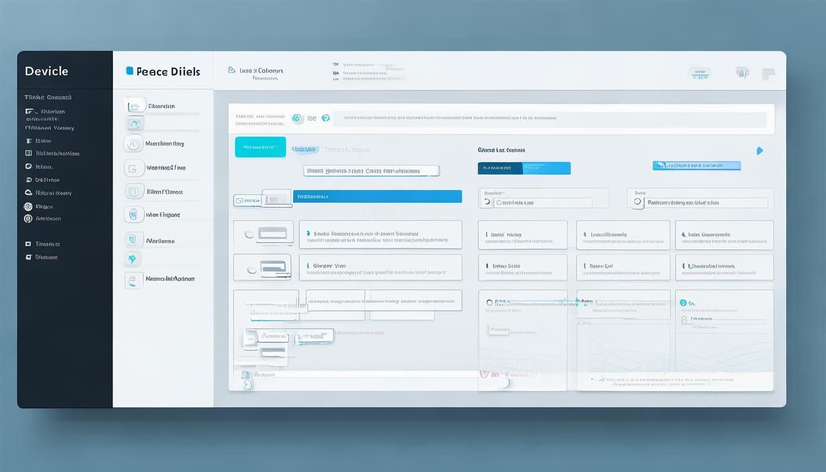Toggle the switch in the first list row
The image size is (826, 472).
(250, 234)
